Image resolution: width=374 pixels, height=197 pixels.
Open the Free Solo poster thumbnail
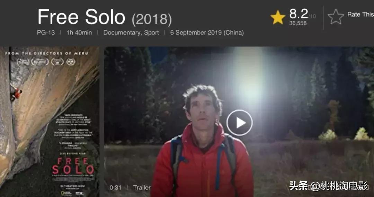[x=50, y=122]
